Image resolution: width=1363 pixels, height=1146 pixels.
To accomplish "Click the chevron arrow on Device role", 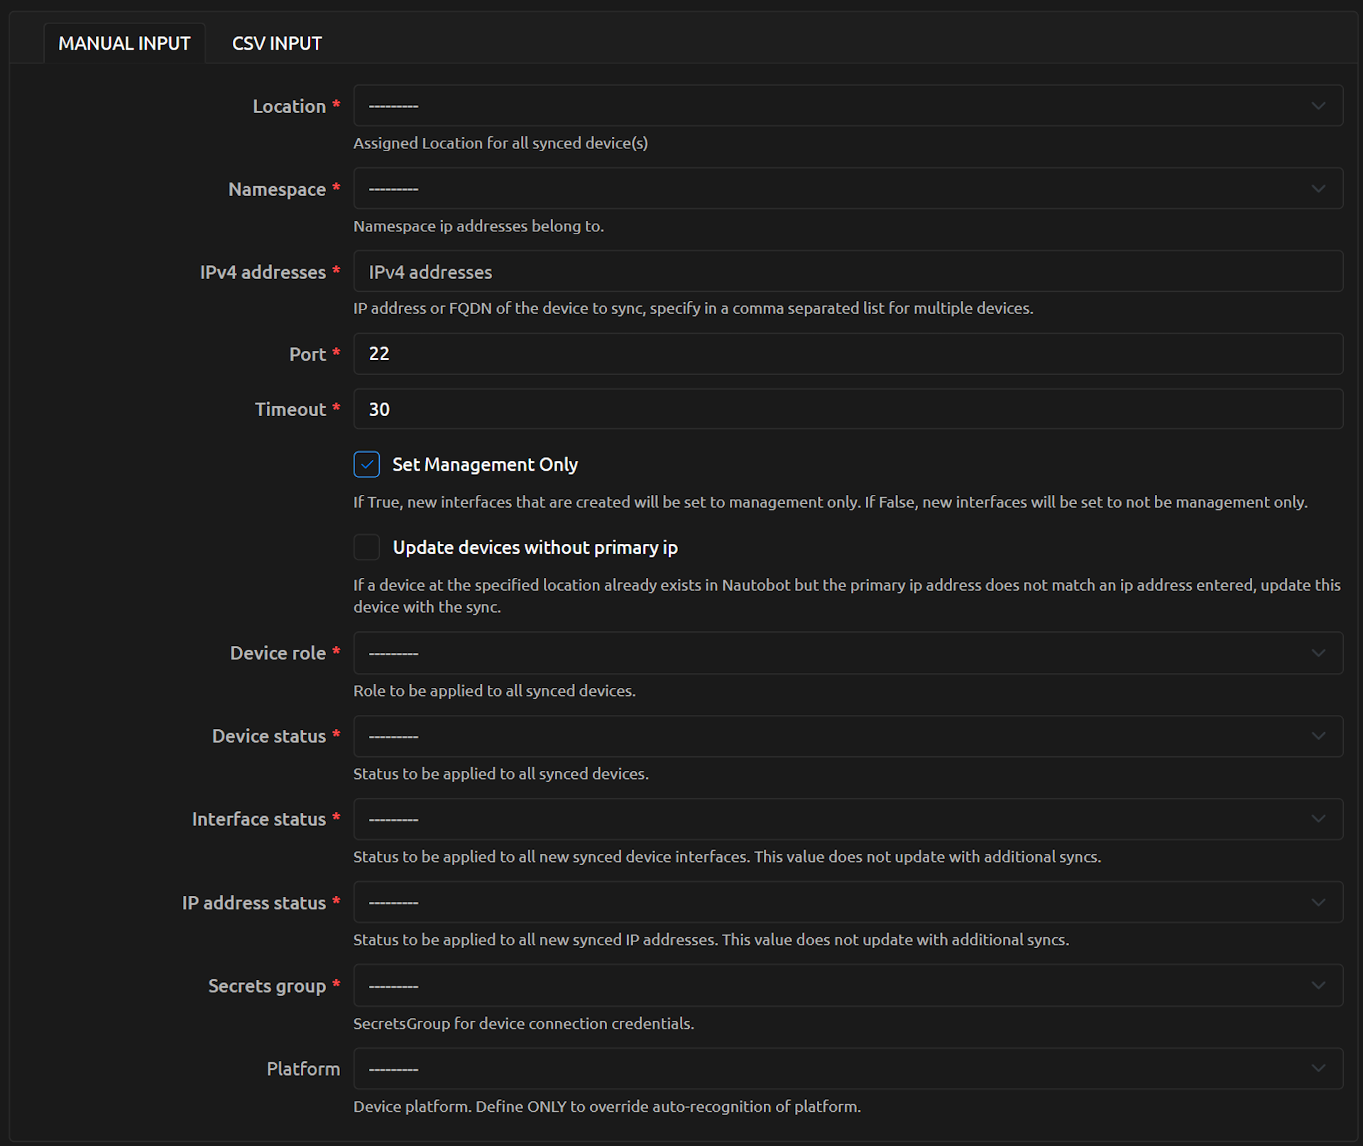I will [x=1318, y=653].
